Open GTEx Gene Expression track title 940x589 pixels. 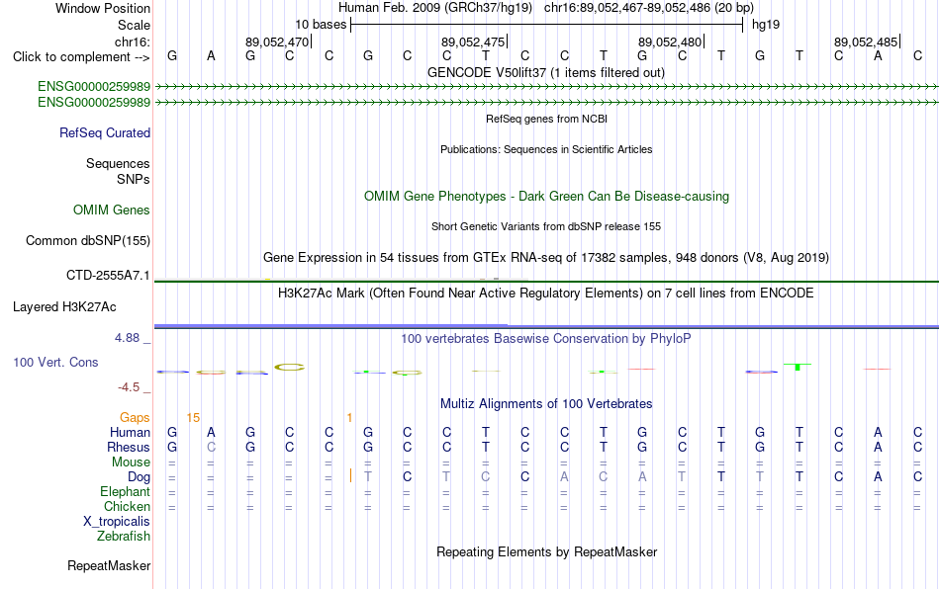(x=546, y=257)
